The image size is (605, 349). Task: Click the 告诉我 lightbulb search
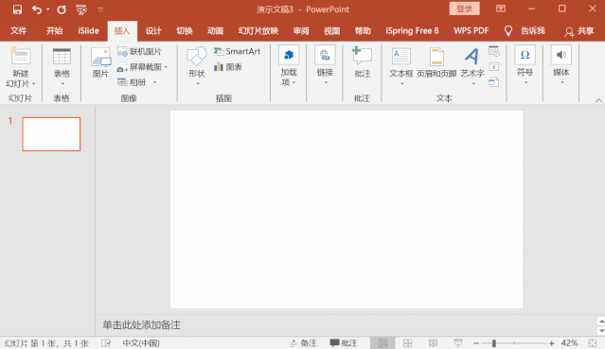pyautogui.click(x=525, y=31)
